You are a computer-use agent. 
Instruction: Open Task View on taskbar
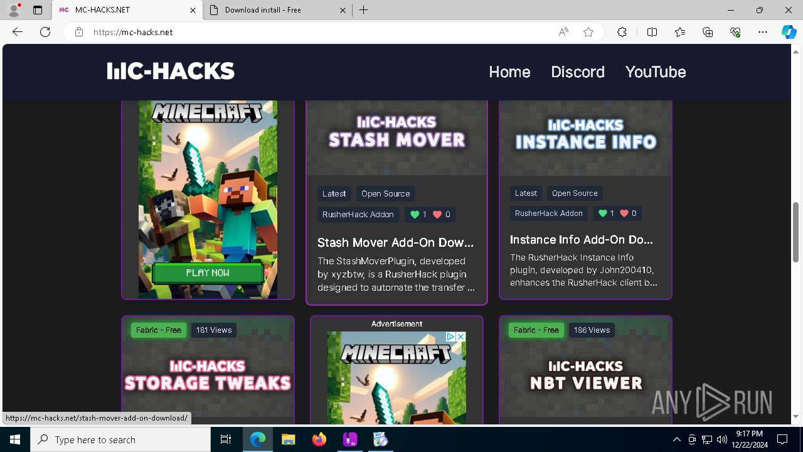click(226, 439)
